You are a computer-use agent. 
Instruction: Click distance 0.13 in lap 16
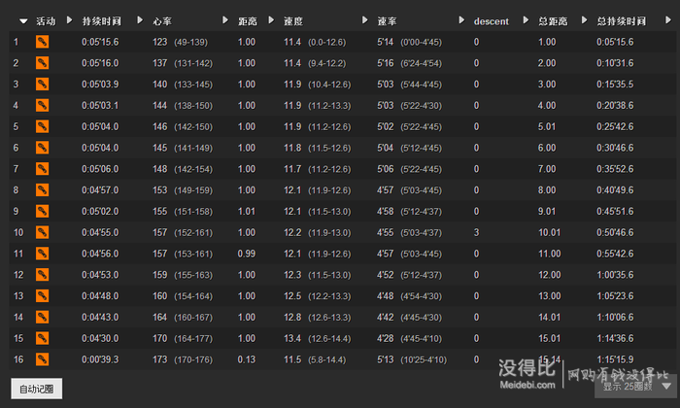tap(247, 359)
